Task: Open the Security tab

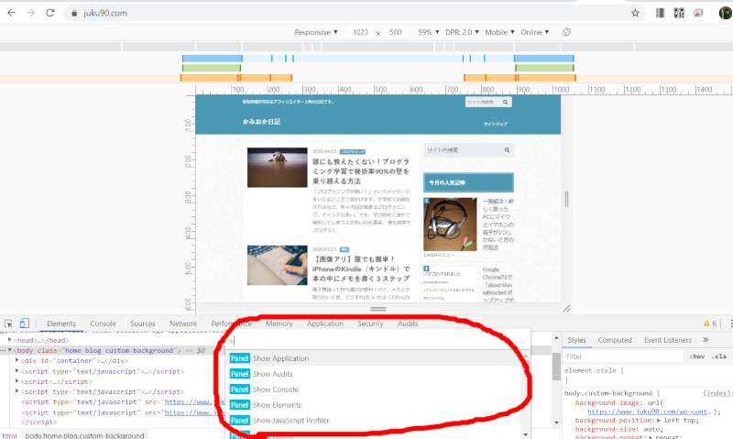Action: (x=370, y=324)
